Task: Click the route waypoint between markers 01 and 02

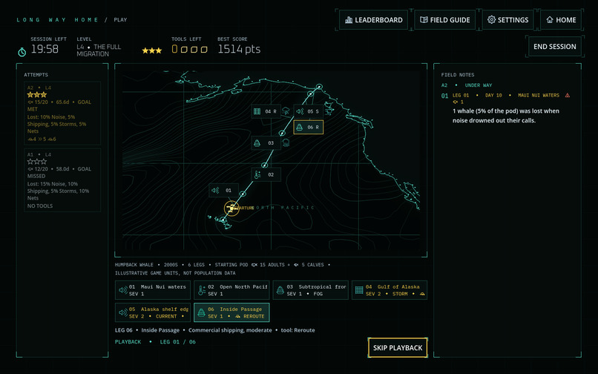Action: [x=243, y=194]
